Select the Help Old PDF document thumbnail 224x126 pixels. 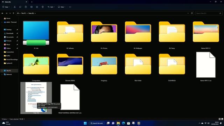[x=36, y=97]
